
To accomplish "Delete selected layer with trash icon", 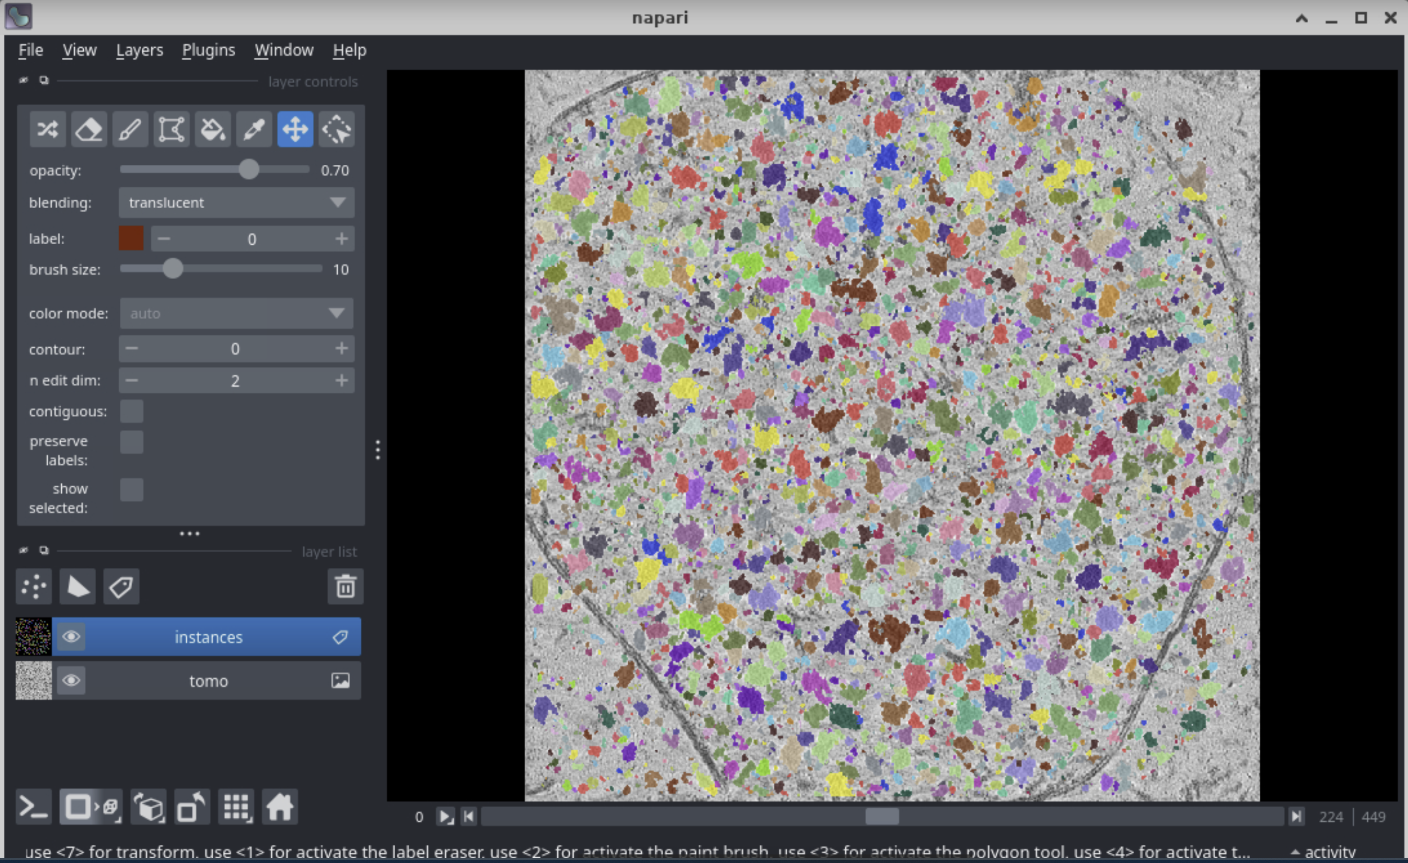I will (x=345, y=587).
